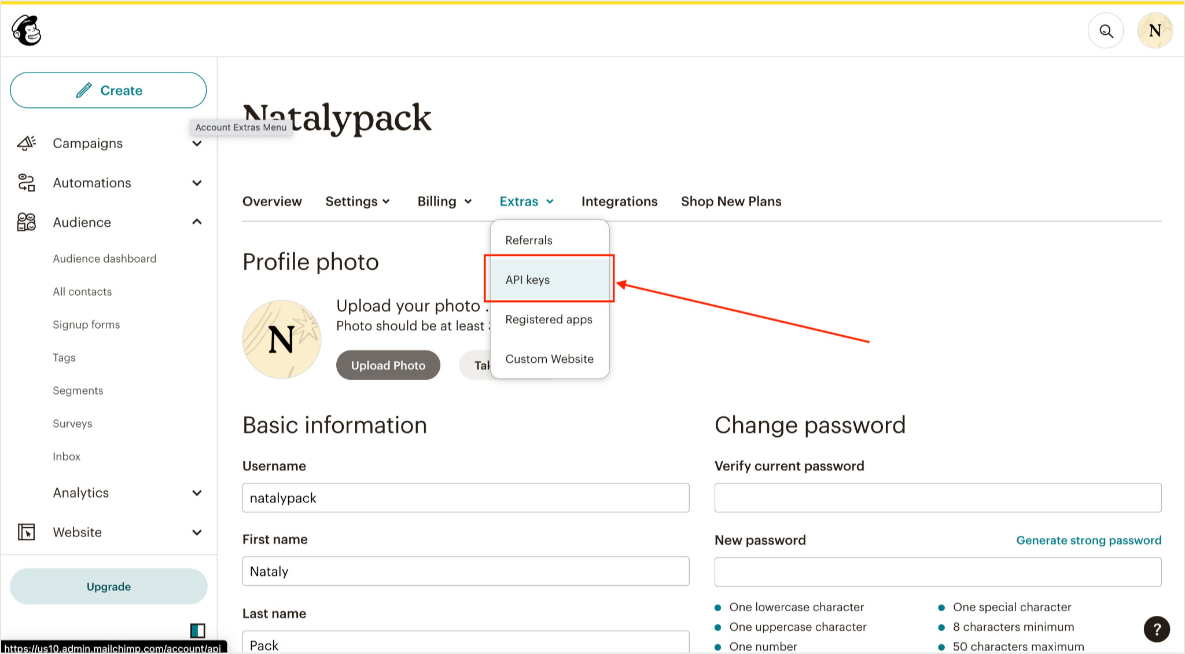Focus the Last name input field
Screen dimensions: 1185x654
(x=466, y=642)
